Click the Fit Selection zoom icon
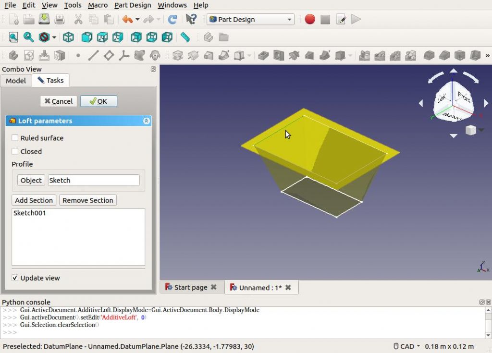Image resolution: width=492 pixels, height=353 pixels. [x=29, y=37]
